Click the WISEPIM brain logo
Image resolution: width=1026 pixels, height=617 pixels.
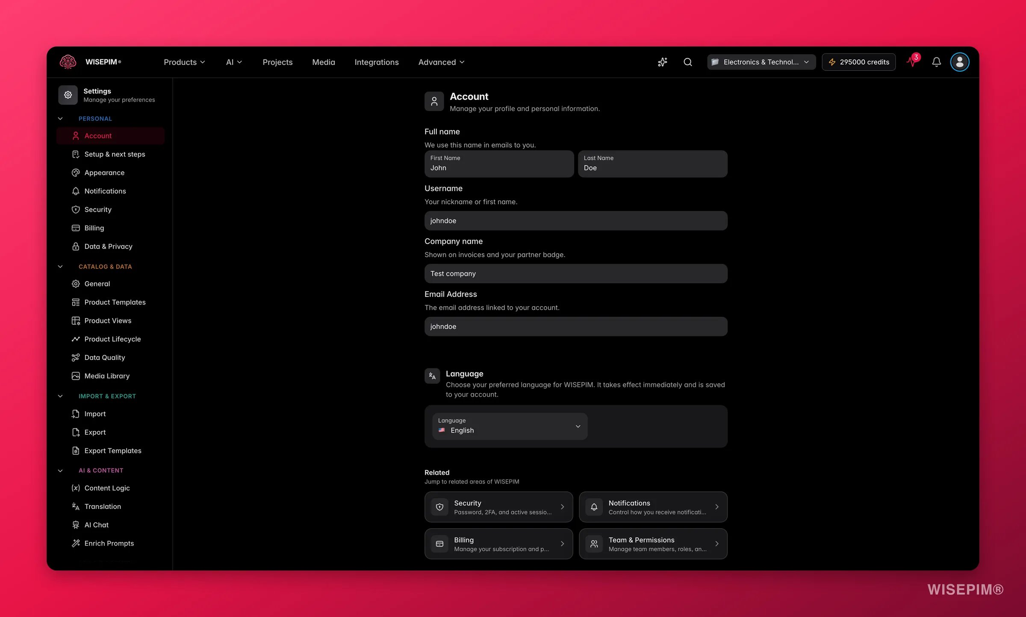pos(68,62)
